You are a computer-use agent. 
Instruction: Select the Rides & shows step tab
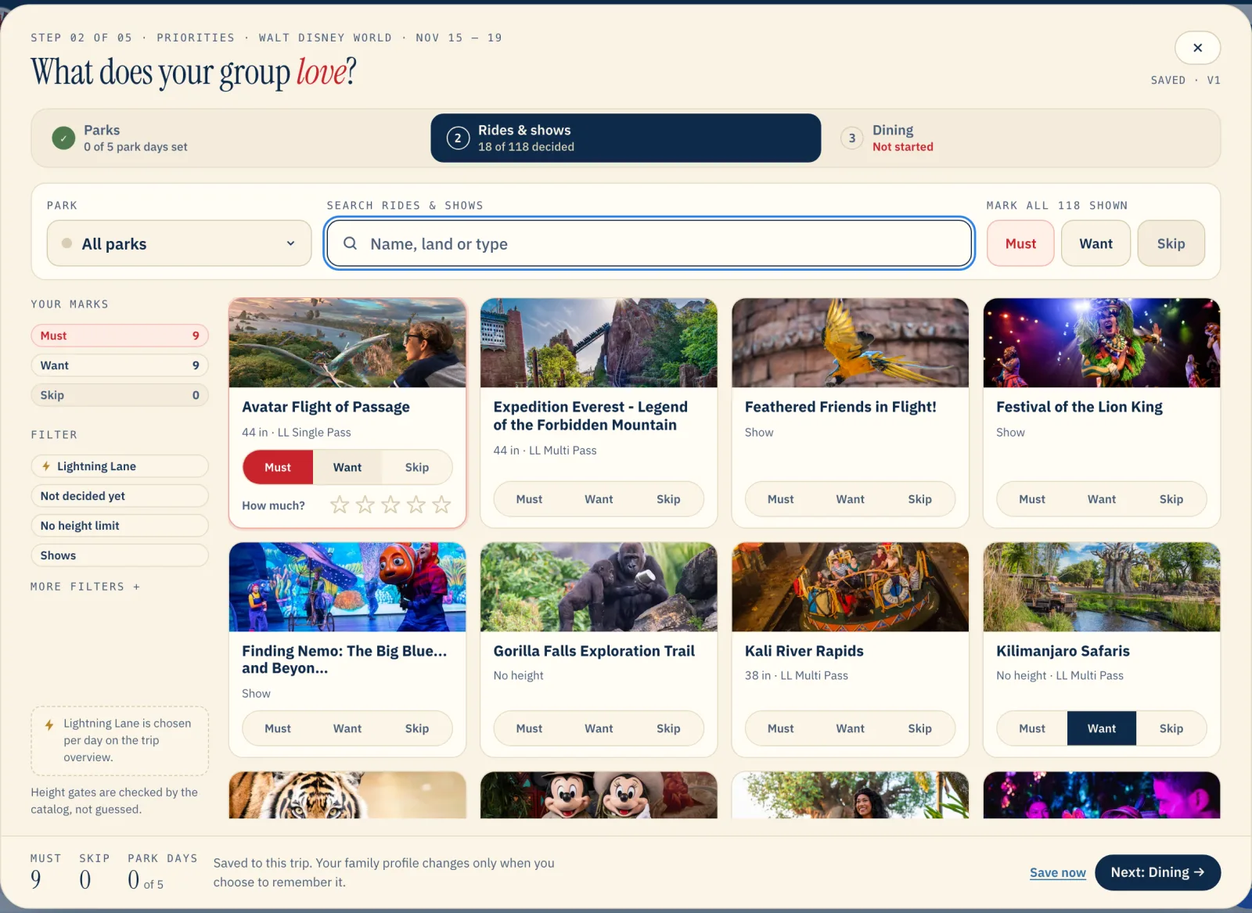click(625, 138)
